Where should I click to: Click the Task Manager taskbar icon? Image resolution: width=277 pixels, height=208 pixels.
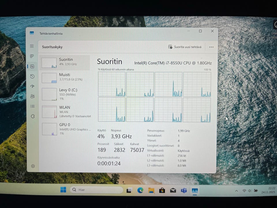pos(195,191)
